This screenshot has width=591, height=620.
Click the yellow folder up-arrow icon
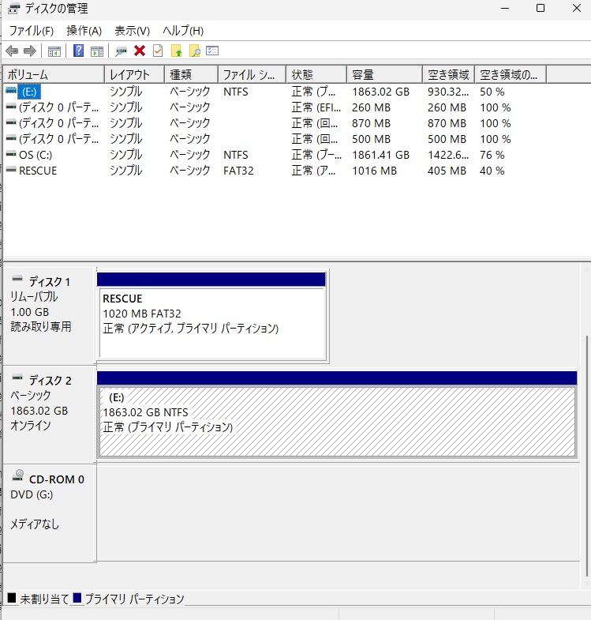pyautogui.click(x=176, y=51)
